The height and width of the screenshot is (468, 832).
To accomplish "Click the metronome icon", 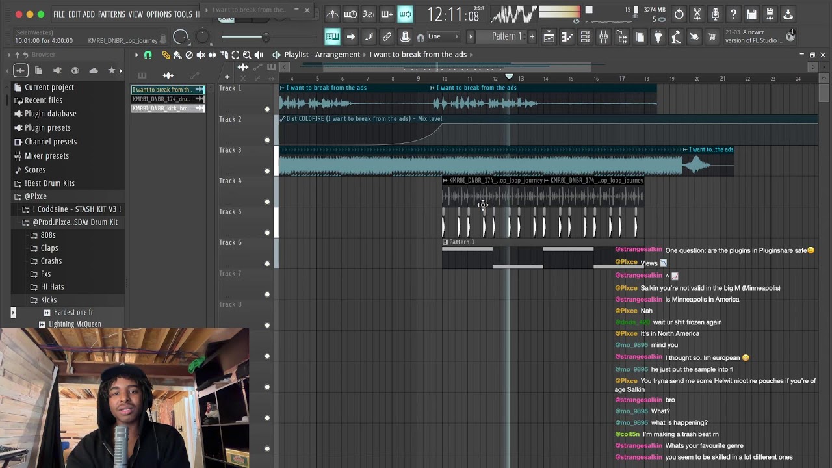I will pos(332,14).
